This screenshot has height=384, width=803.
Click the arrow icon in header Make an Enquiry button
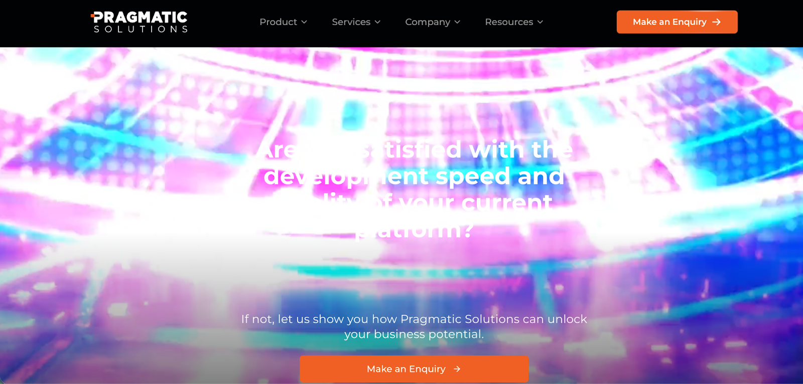717,22
